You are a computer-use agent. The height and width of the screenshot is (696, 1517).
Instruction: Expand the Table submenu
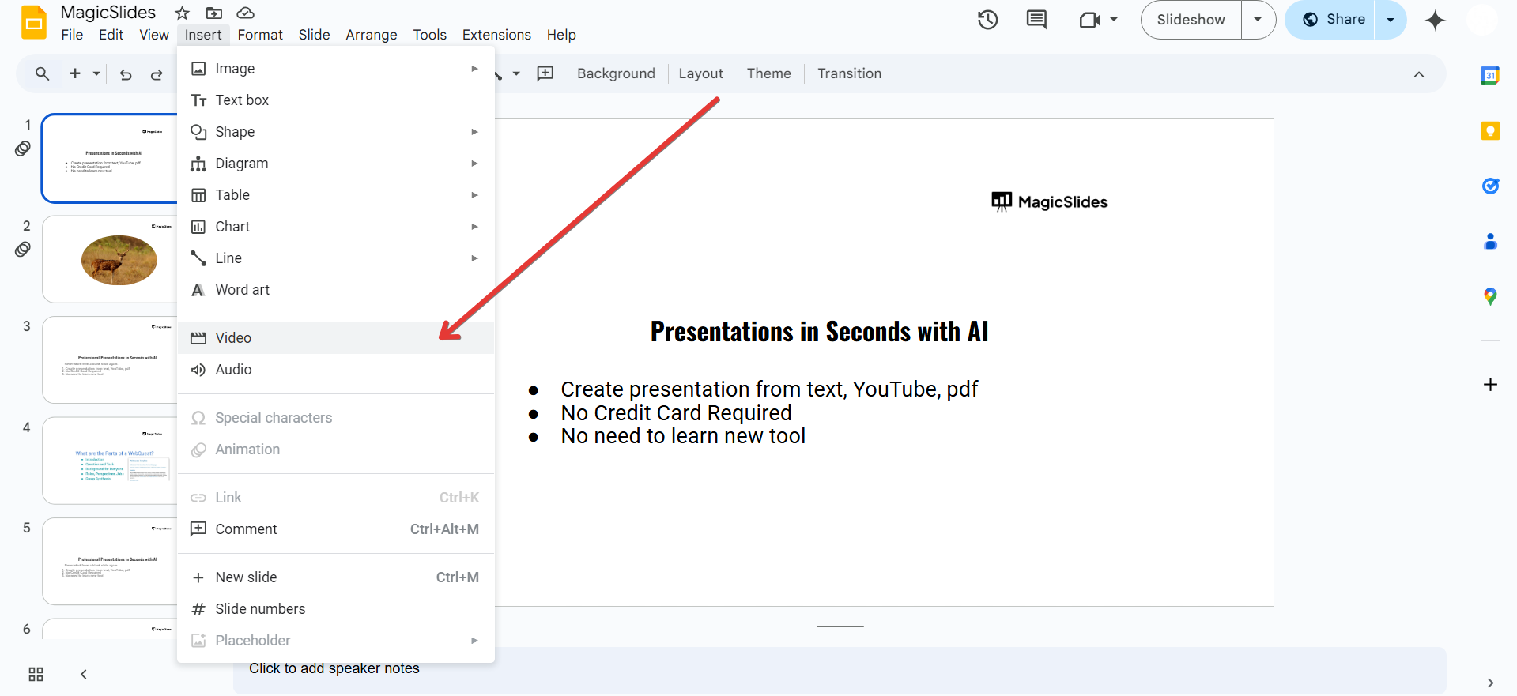[336, 195]
